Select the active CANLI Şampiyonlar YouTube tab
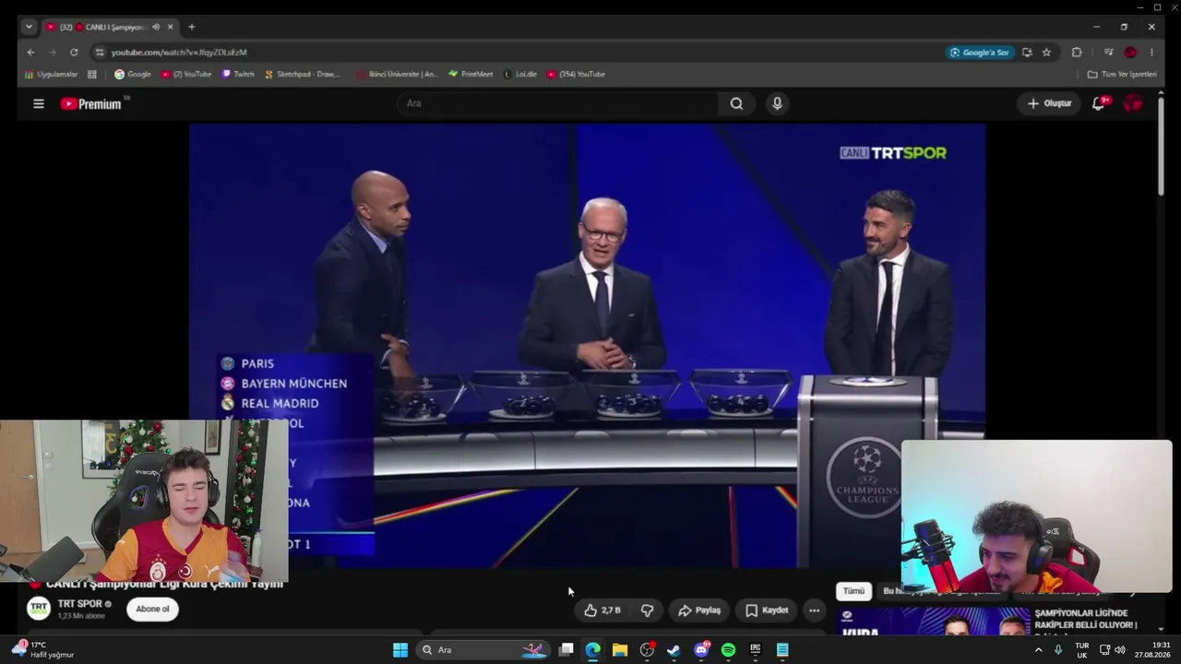Screen dimensions: 1181x664 [x=110, y=27]
